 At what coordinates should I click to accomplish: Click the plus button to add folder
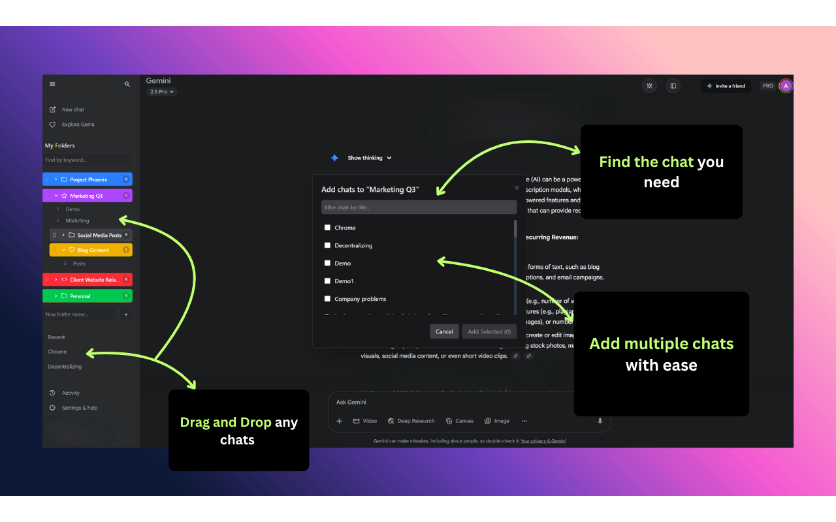(126, 315)
